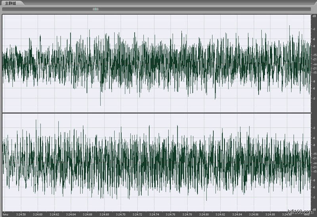Click the zoom scrollbar thumb at top
This screenshot has width=317, height=217.
point(95,9)
